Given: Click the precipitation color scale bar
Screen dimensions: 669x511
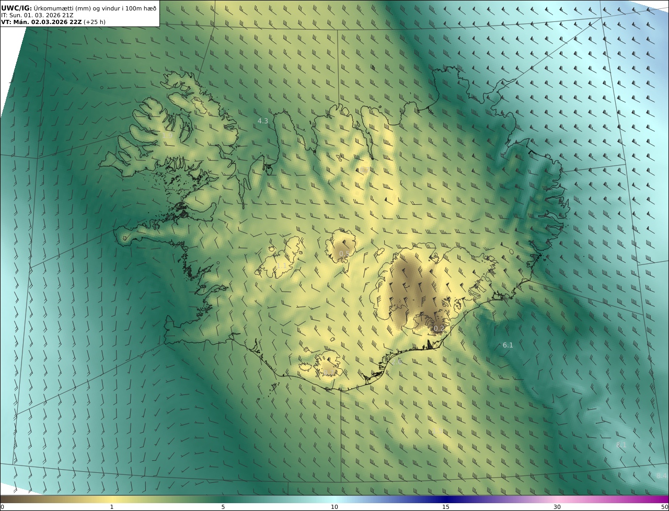Looking at the screenshot, I should tap(334, 499).
